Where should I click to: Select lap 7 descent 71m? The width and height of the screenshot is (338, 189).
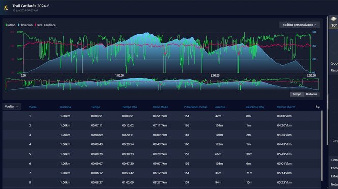[249, 173]
